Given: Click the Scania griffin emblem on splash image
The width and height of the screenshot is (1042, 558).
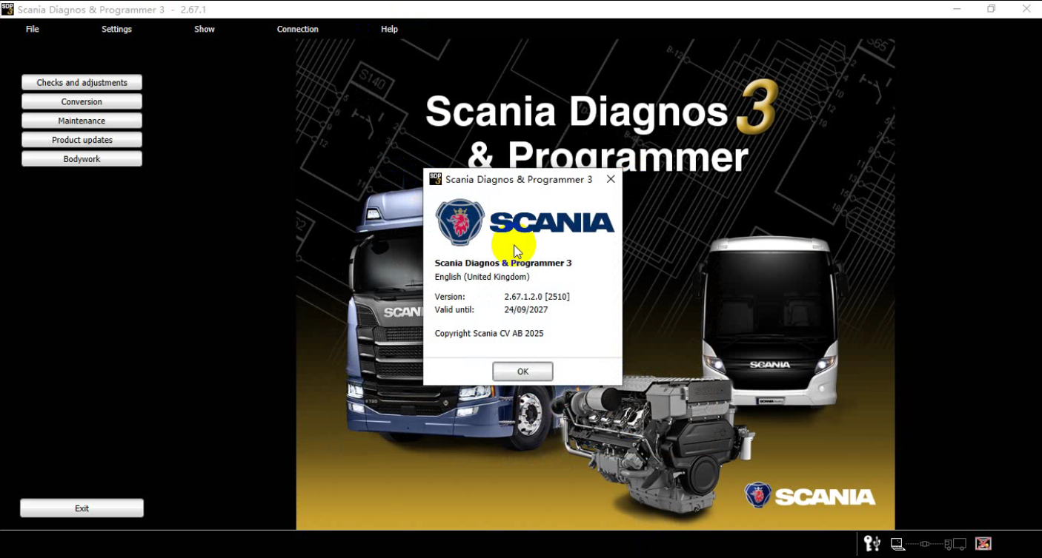Looking at the screenshot, I should coord(757,495).
